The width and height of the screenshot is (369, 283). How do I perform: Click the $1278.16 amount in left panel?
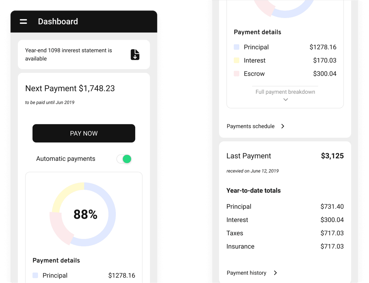click(x=122, y=275)
